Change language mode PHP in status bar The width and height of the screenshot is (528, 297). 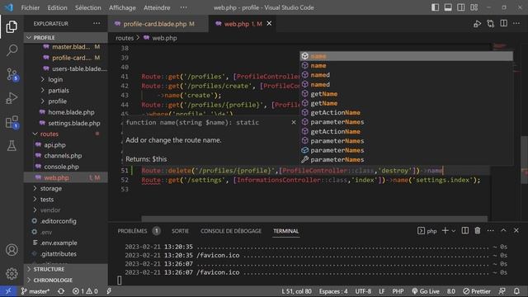click(398, 291)
